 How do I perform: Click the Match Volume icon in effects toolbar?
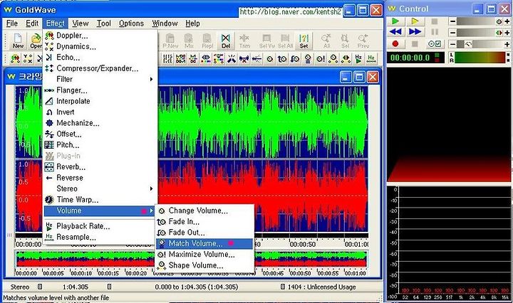308,59
